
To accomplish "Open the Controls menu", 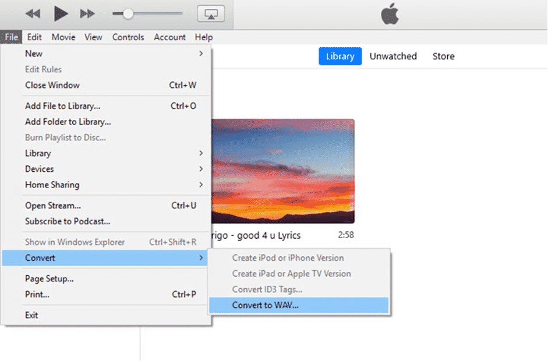I will (x=128, y=37).
